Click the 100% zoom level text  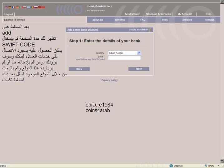point(211,166)
